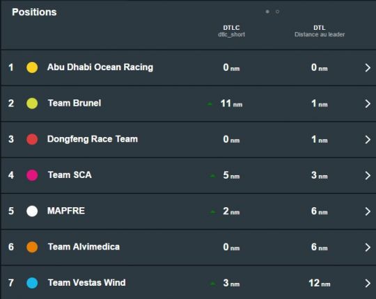Image resolution: width=376 pixels, height=299 pixels.
Task: Open Abu Dhabi Ocean Racing details chevron
Action: 368,67
